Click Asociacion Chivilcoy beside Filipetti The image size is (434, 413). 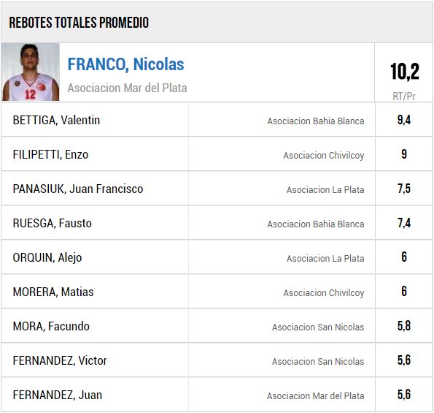click(x=324, y=156)
